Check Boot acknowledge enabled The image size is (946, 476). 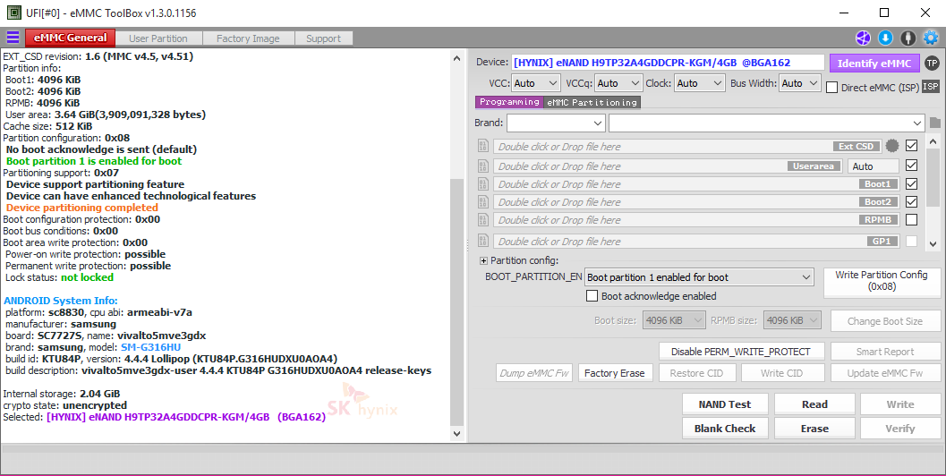592,295
